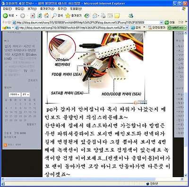Open the 도움말(H) menu
The height and width of the screenshot is (187, 189).
tap(76, 9)
